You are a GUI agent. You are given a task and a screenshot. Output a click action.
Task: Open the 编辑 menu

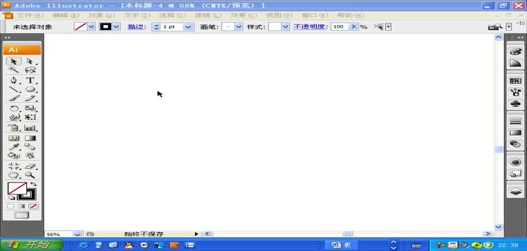click(66, 16)
